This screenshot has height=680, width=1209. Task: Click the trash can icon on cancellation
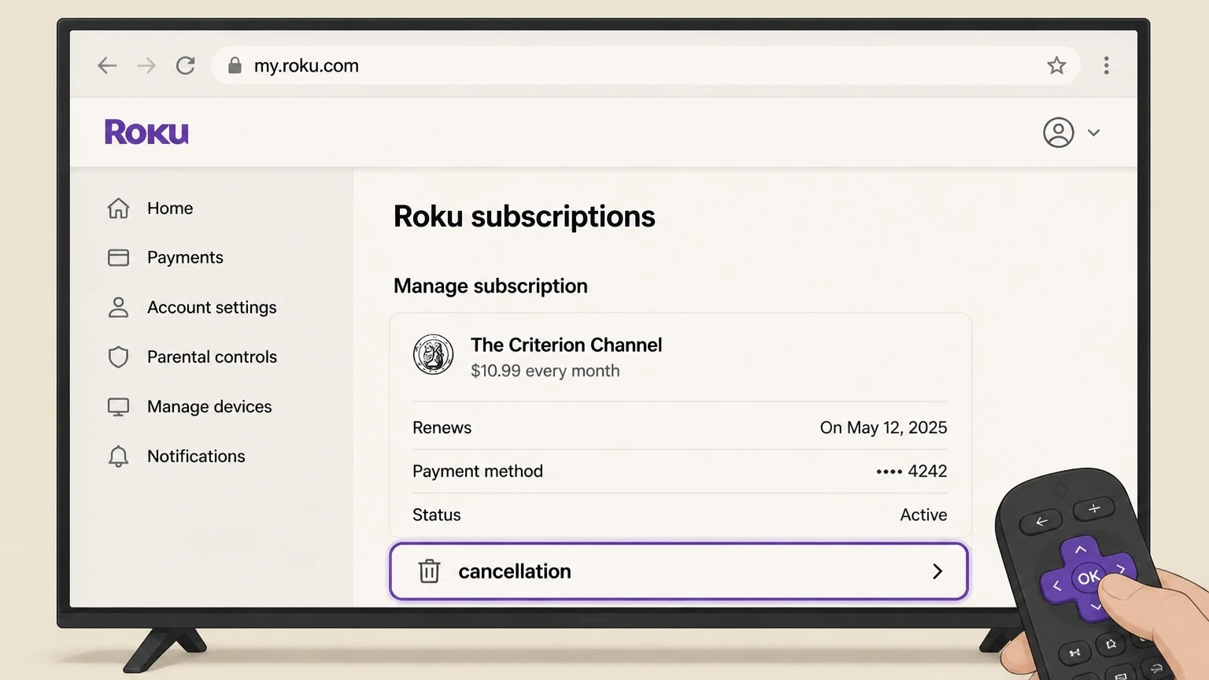tap(429, 571)
